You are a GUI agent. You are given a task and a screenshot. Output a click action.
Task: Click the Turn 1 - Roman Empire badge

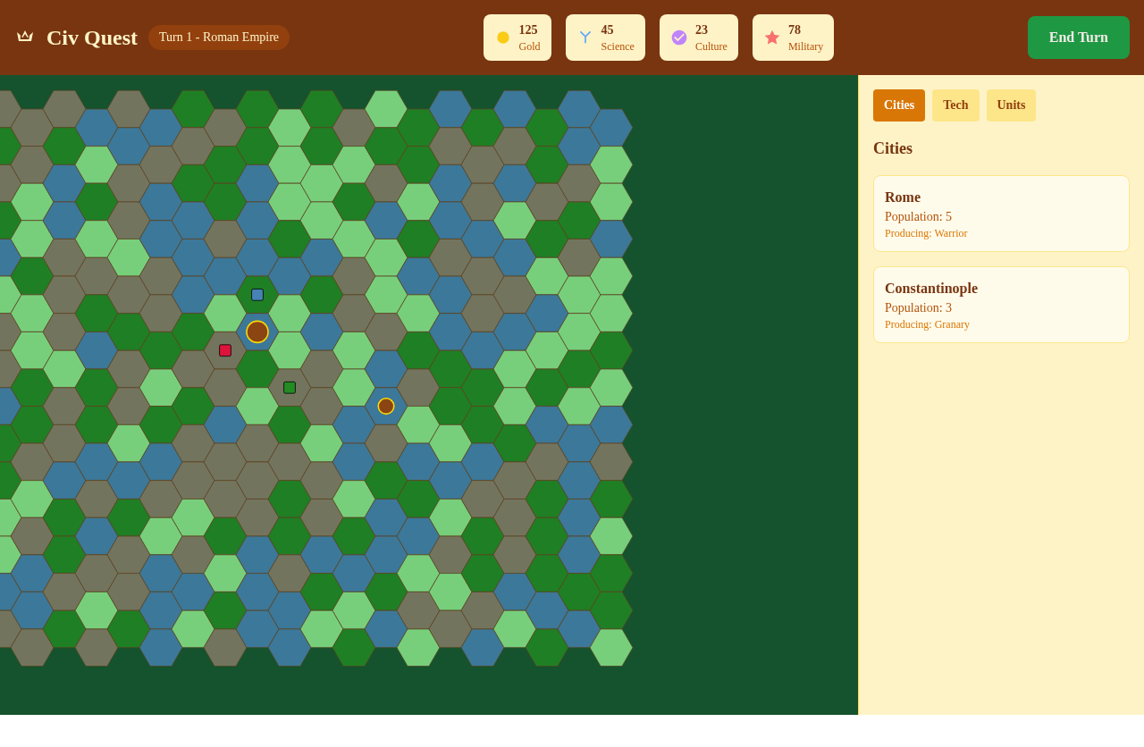pyautogui.click(x=218, y=37)
